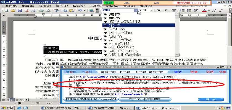Screen dimensions: 232x110
Task: Click the ruler tab selector box
Action: pyautogui.click(x=4, y=15)
